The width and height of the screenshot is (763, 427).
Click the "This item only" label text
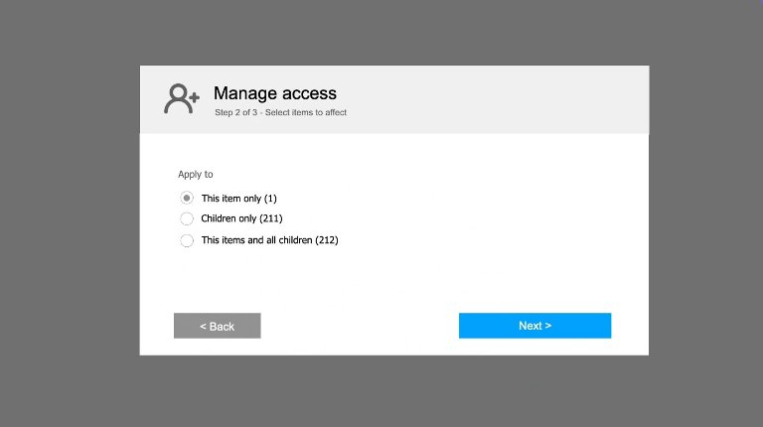click(231, 199)
